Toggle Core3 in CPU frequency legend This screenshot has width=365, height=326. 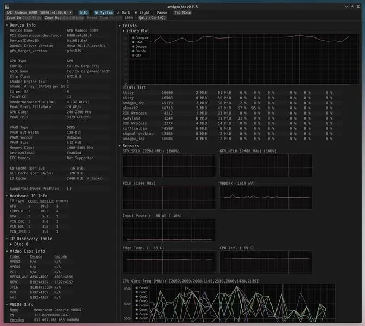click(x=142, y=301)
